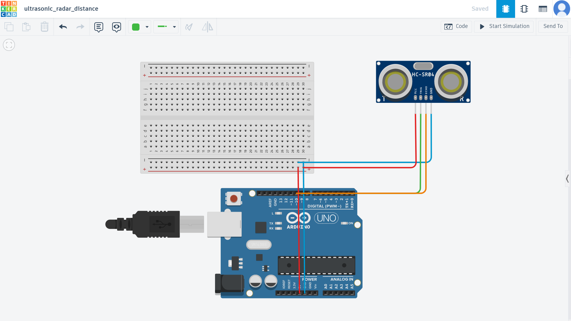Click the Send To button
Viewport: 571px width, 321px height.
(553, 26)
